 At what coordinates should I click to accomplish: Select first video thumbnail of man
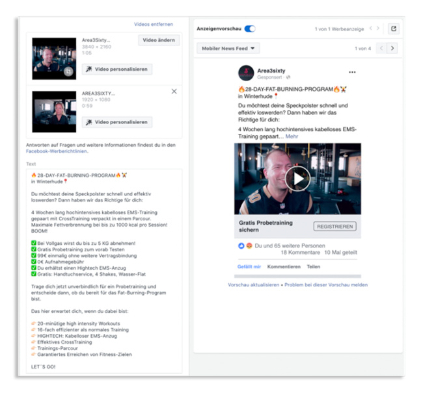pos(54,58)
